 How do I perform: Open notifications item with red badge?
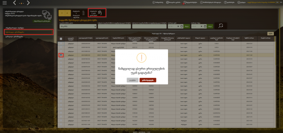(190, 2)
